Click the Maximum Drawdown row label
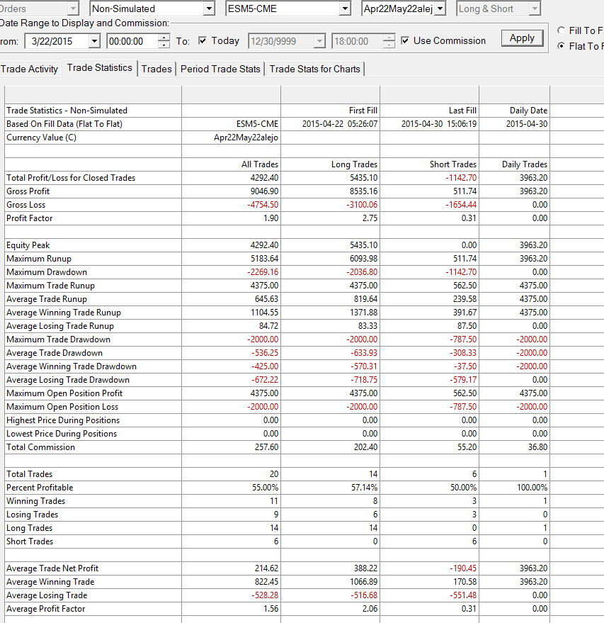The width and height of the screenshot is (604, 623). (x=47, y=272)
